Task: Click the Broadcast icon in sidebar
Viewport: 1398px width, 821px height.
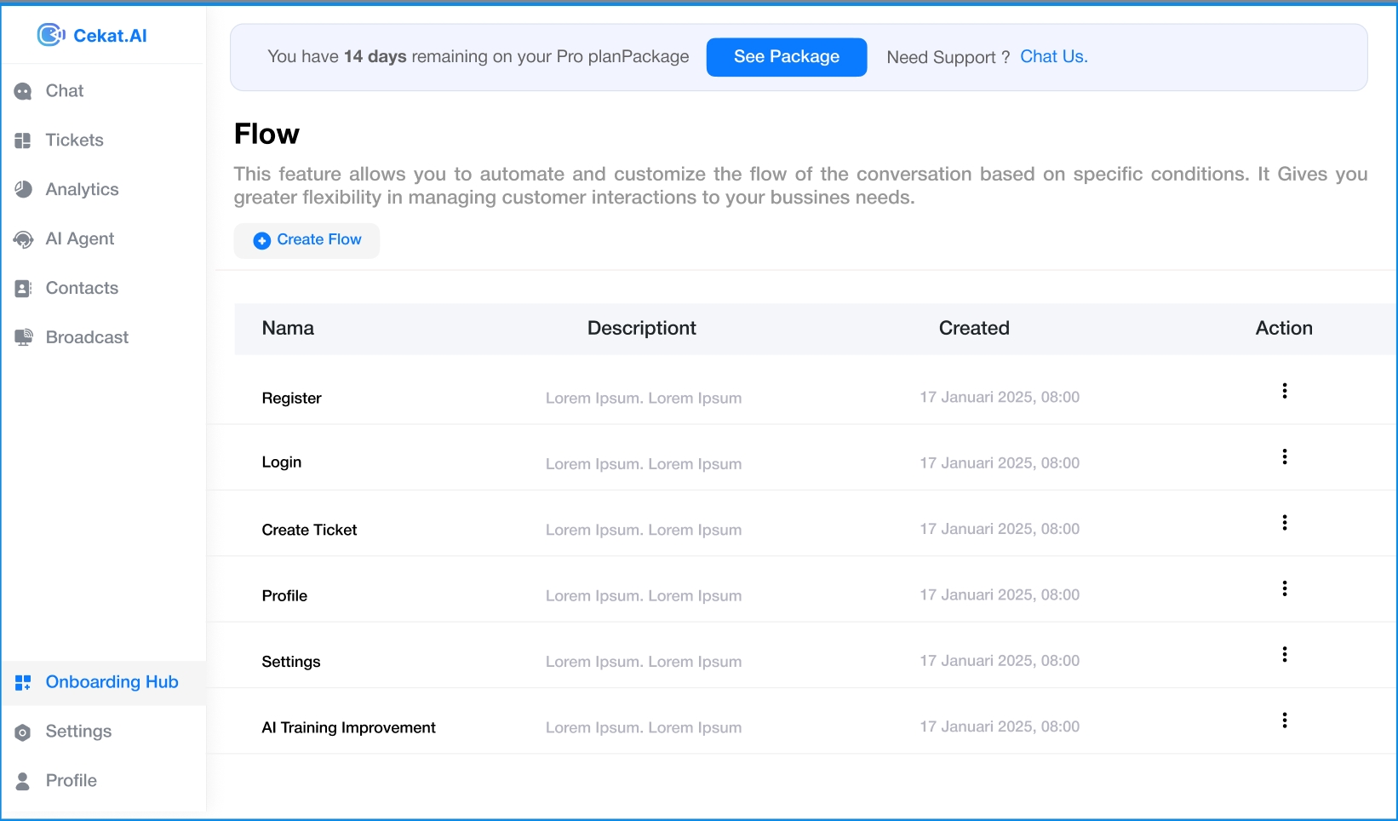Action: tap(23, 338)
